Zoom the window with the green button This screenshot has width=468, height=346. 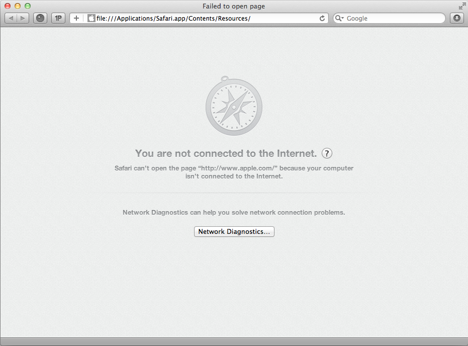pyautogui.click(x=28, y=6)
